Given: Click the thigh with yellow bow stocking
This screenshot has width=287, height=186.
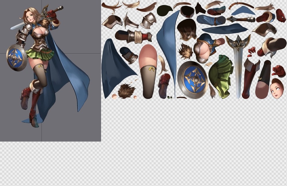Looking at the screenshot, I should [148, 72].
